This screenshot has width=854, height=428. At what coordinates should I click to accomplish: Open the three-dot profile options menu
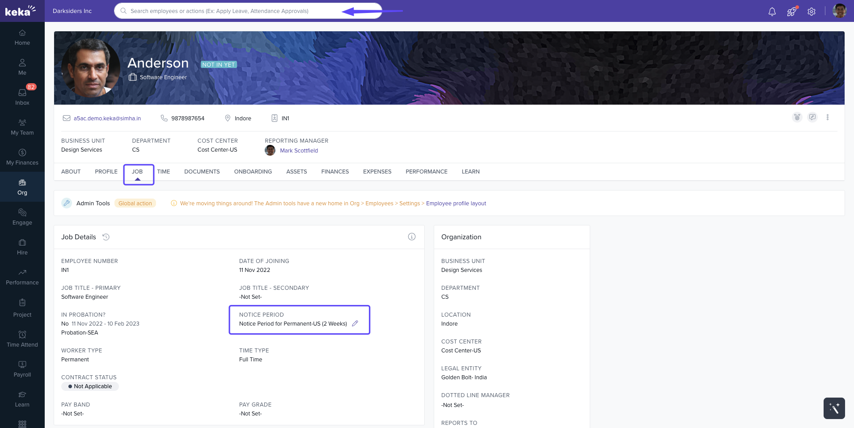tap(828, 117)
